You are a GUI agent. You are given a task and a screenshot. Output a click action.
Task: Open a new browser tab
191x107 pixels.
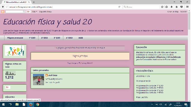34,2
